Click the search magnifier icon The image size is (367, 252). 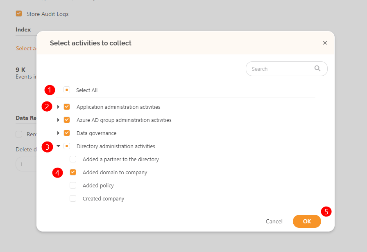point(317,68)
